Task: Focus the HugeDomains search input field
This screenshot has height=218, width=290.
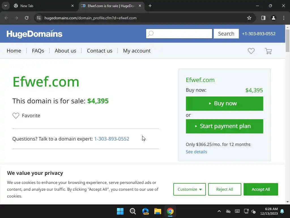Action: pyautogui.click(x=179, y=34)
